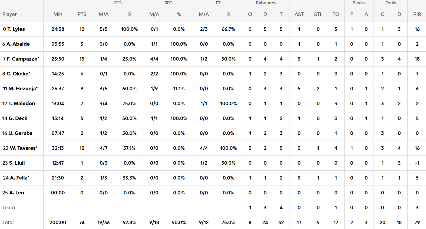The height and width of the screenshot is (229, 426).
Task: Sort by the PTS column header
Action: coord(82,14)
